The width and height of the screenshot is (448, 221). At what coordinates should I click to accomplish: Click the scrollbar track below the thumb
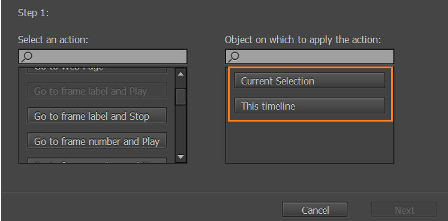(x=181, y=128)
